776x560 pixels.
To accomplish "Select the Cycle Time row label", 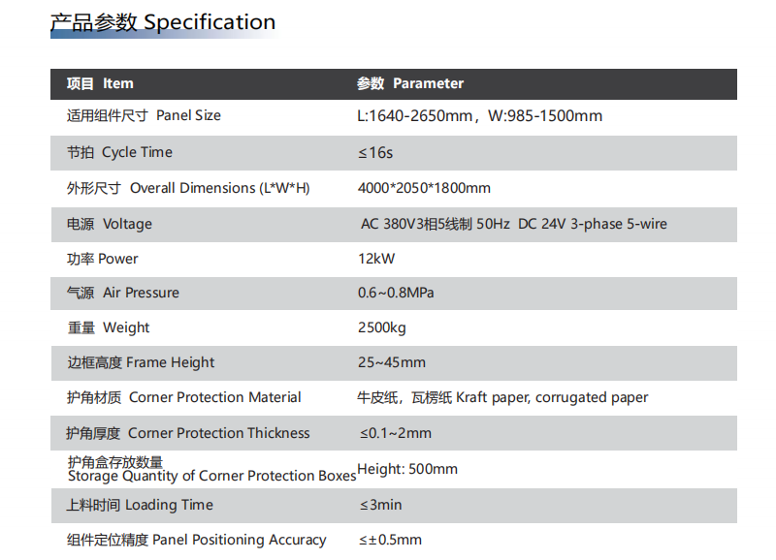I will pyautogui.click(x=119, y=152).
